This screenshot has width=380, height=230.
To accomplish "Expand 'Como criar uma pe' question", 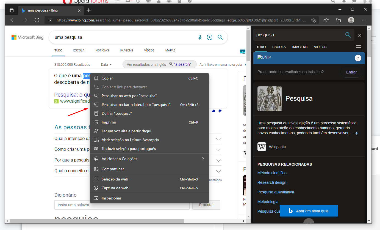I will (x=218, y=150).
